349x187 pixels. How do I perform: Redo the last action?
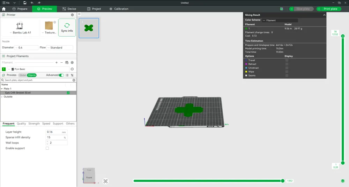[39, 3]
